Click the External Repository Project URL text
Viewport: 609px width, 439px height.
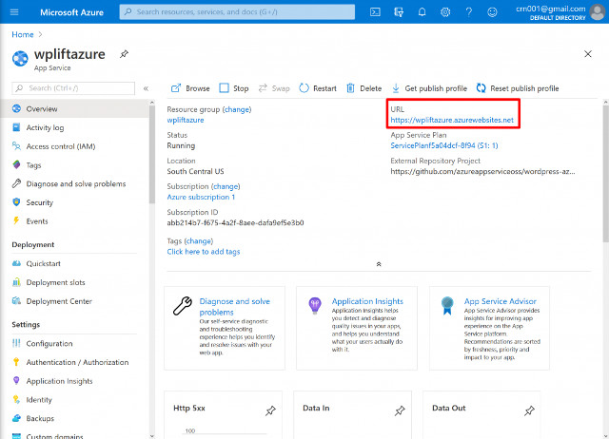482,171
